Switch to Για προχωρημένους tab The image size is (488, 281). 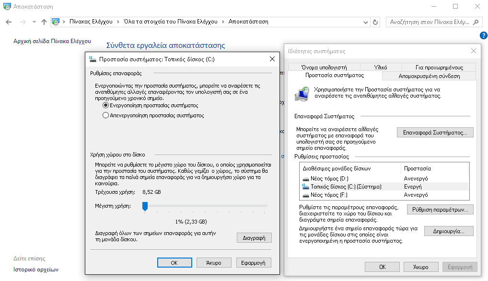click(x=439, y=67)
